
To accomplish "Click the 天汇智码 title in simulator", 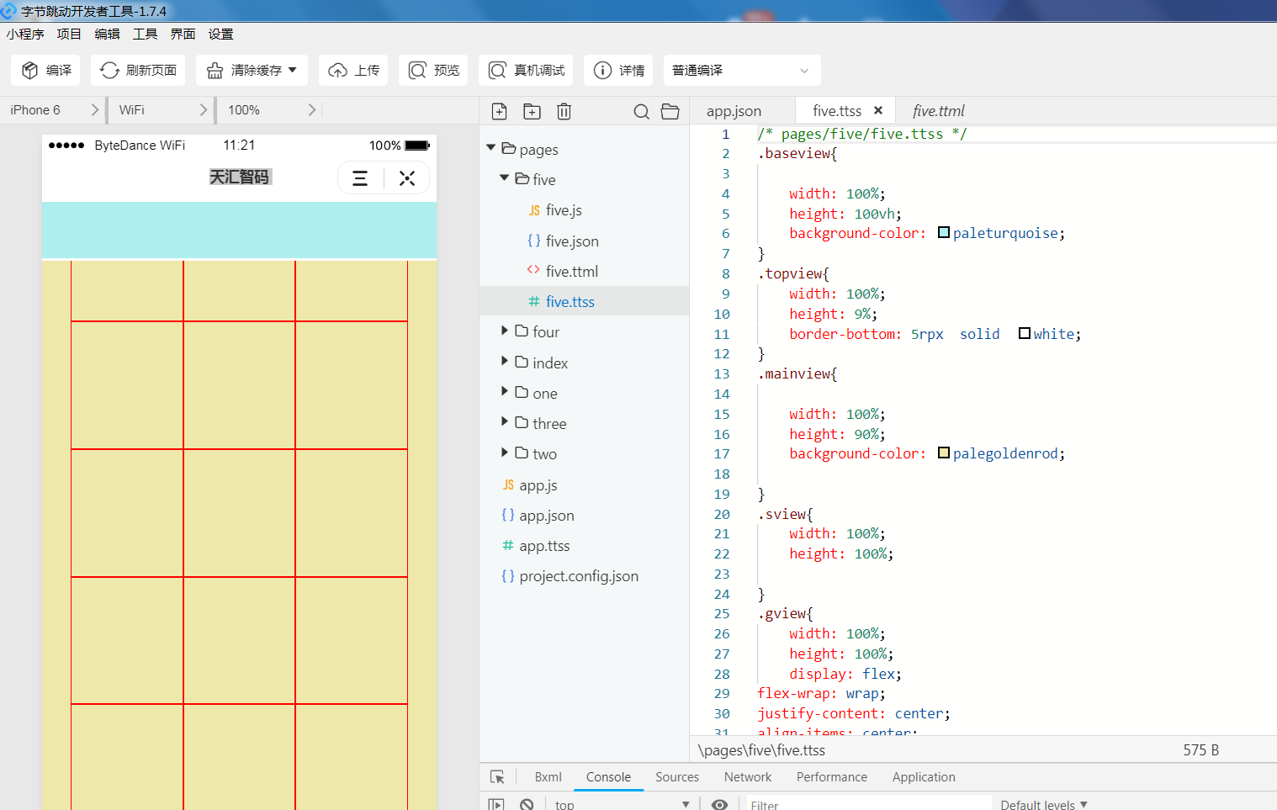I will pos(239,177).
